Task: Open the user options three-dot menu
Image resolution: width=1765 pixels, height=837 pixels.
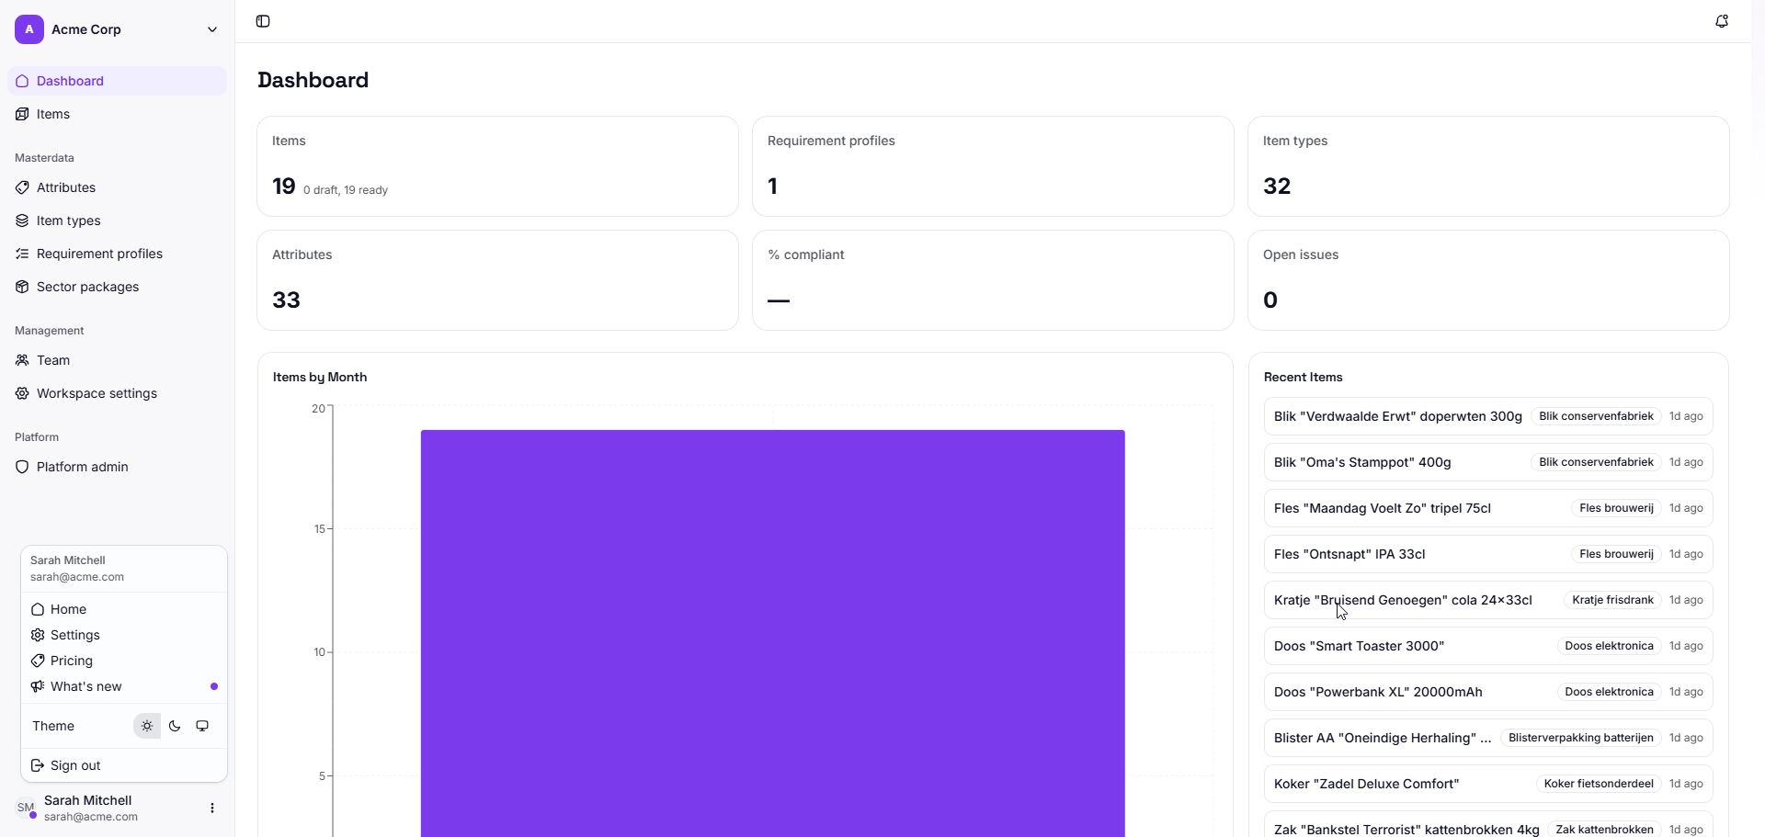Action: [212, 809]
